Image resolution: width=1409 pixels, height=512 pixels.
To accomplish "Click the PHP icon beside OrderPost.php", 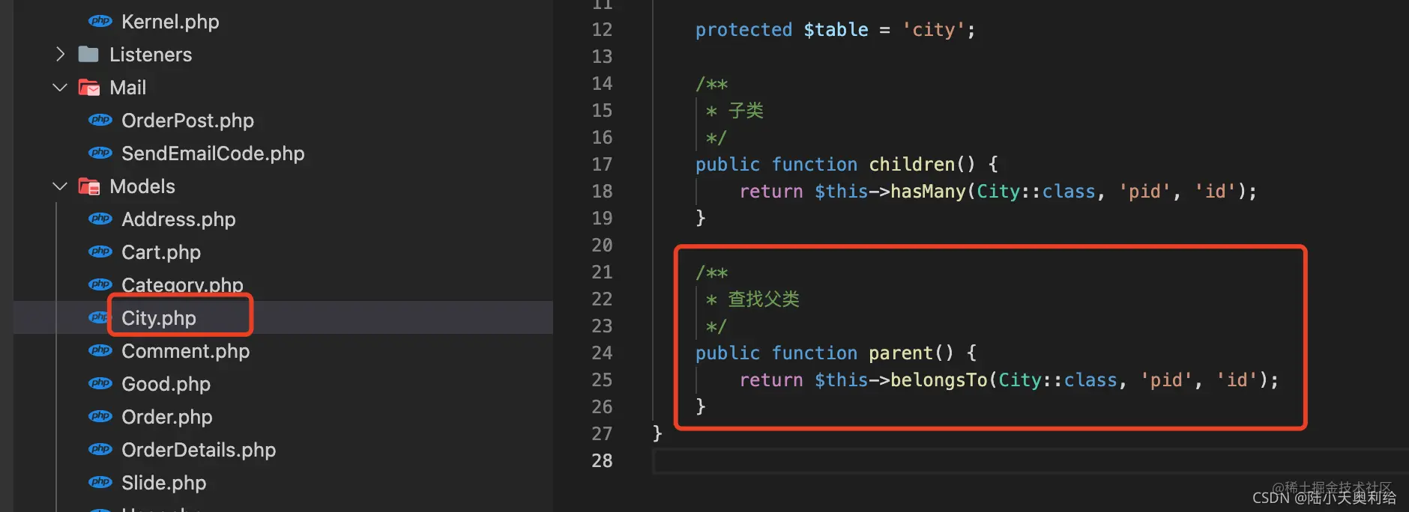I will [100, 120].
